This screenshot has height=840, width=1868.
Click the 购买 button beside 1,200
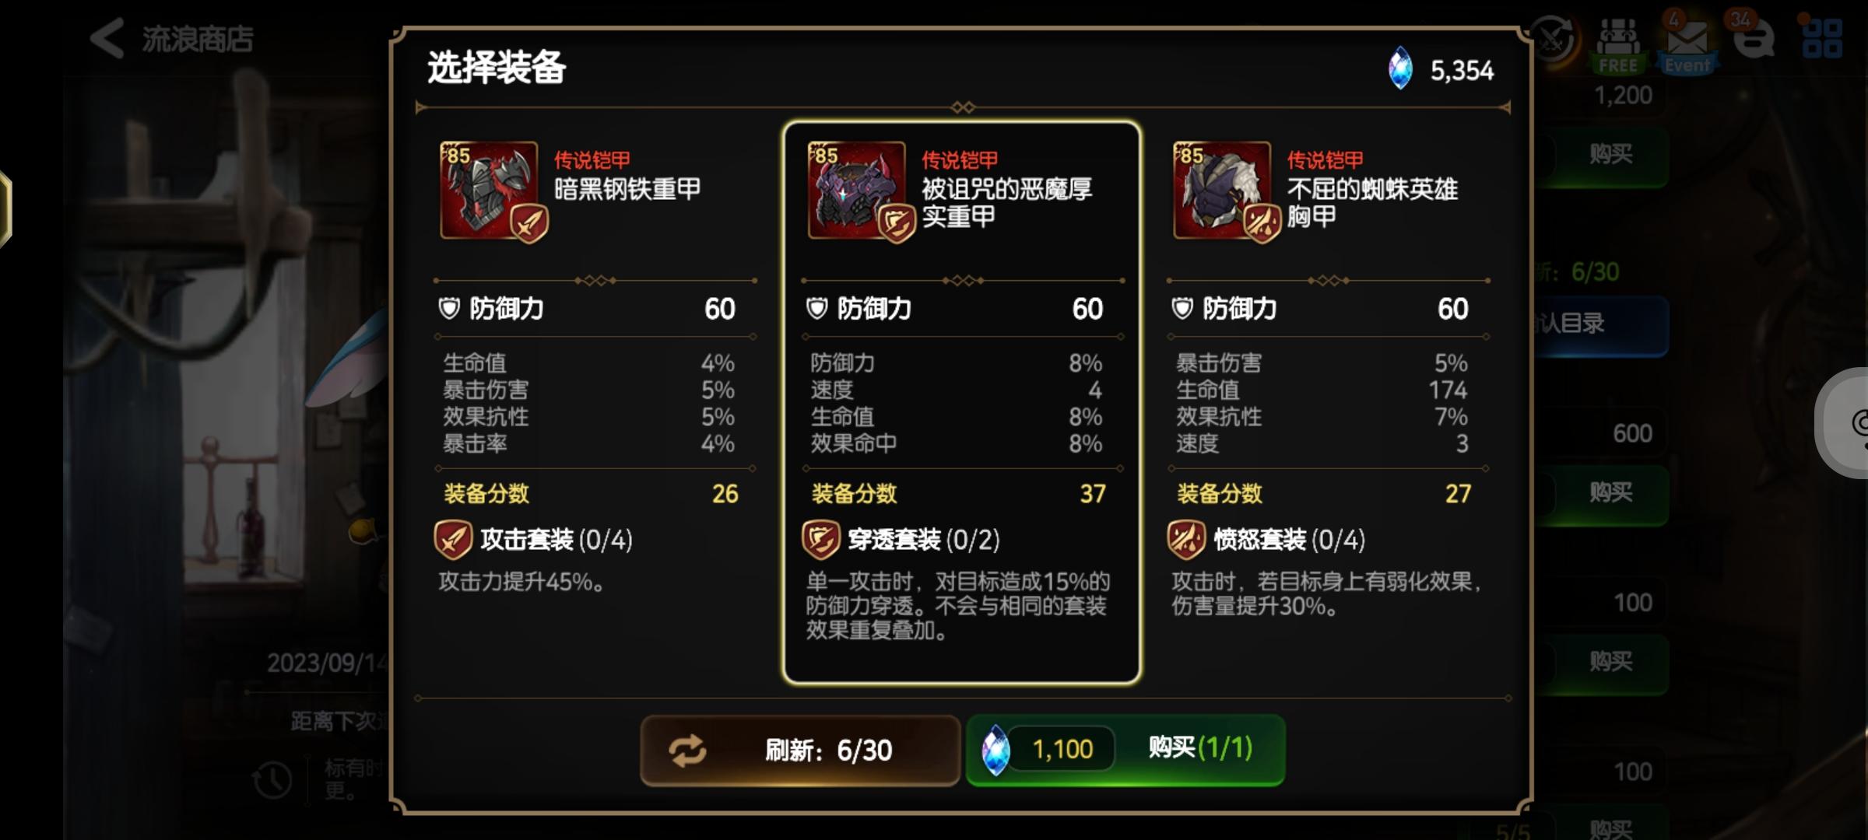(x=1610, y=154)
